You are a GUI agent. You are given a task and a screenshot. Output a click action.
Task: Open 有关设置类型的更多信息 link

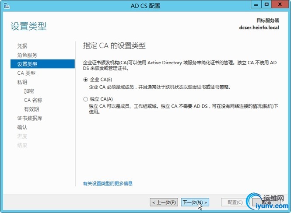[108, 184]
